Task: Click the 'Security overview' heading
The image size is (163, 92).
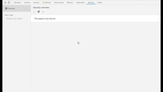Action: (41, 7)
